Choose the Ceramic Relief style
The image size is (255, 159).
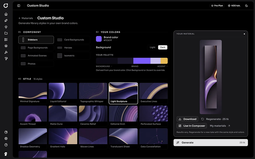click(93, 116)
